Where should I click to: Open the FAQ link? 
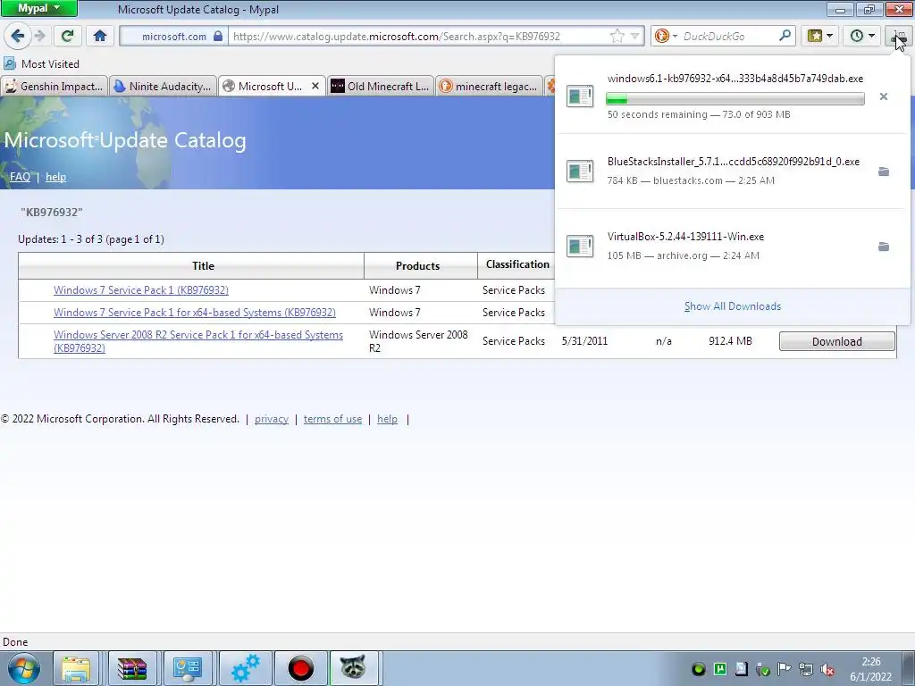tap(20, 177)
